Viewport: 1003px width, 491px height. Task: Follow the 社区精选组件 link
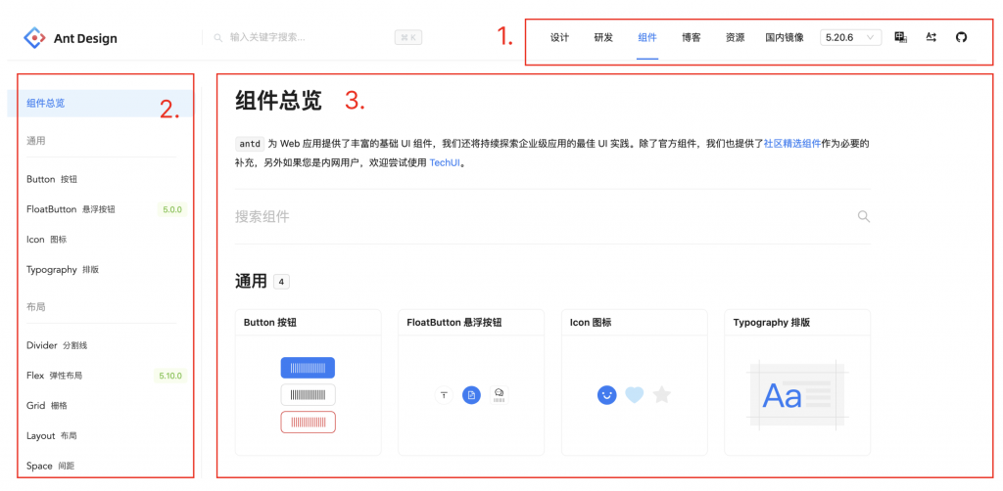pyautogui.click(x=791, y=144)
